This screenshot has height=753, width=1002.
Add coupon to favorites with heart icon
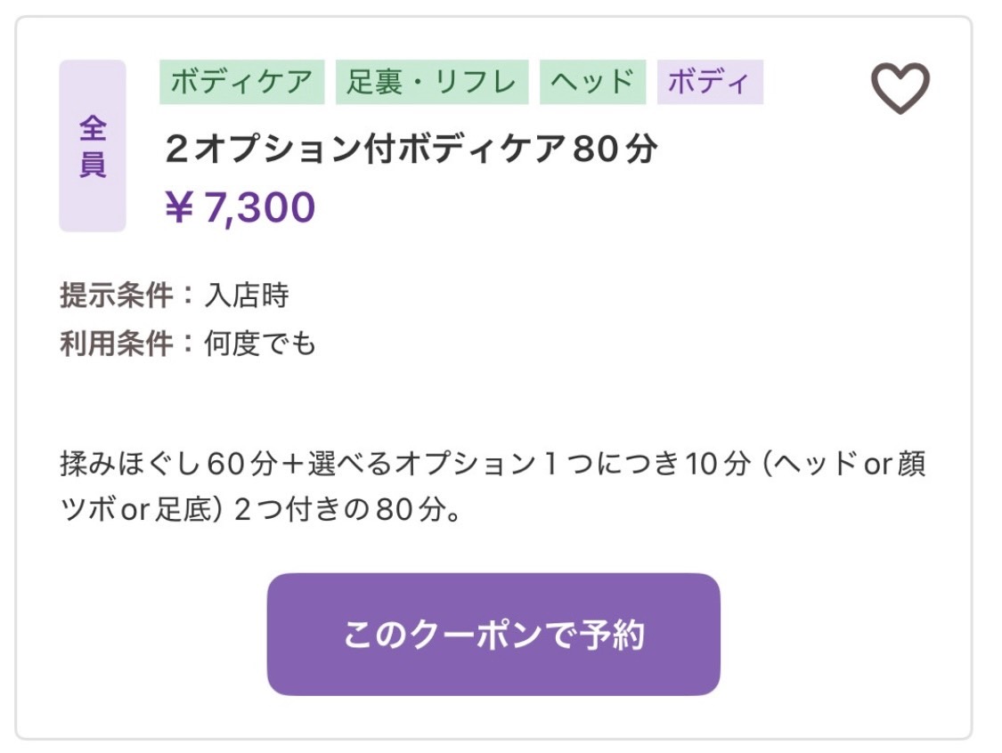click(900, 88)
